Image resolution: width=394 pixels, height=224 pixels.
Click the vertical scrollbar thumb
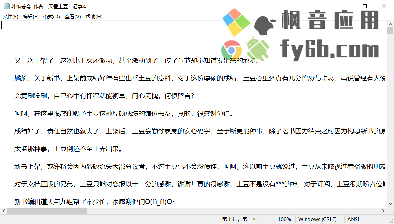click(390, 31)
